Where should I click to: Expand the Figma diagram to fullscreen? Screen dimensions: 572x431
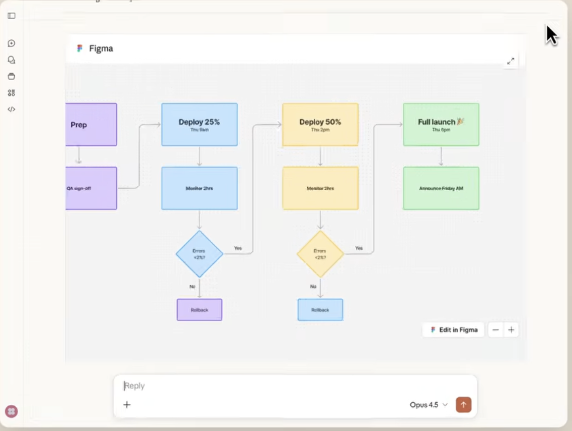pyautogui.click(x=511, y=61)
